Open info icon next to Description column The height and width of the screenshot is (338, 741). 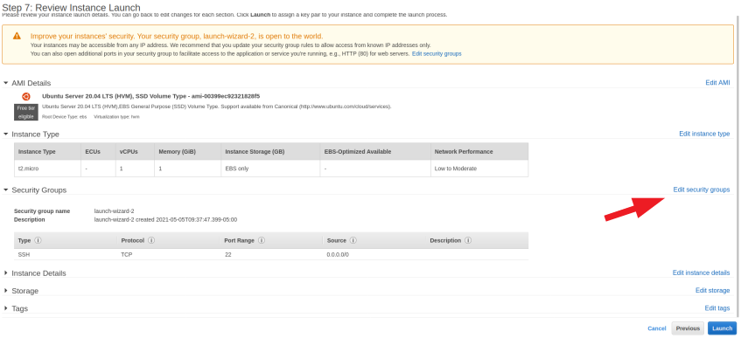[x=468, y=240]
